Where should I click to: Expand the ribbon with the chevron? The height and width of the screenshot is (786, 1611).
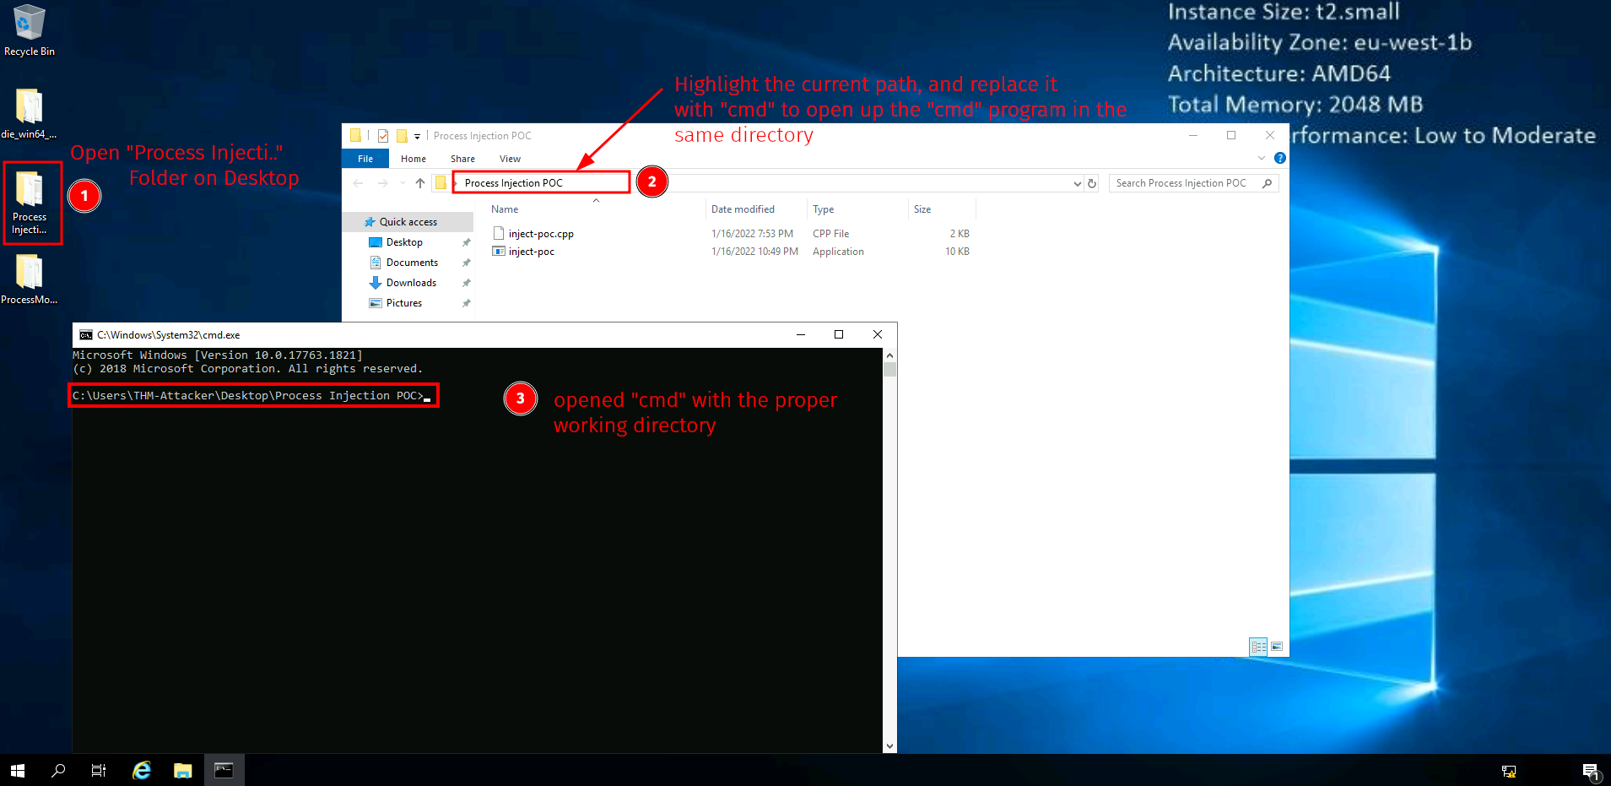tap(1262, 158)
